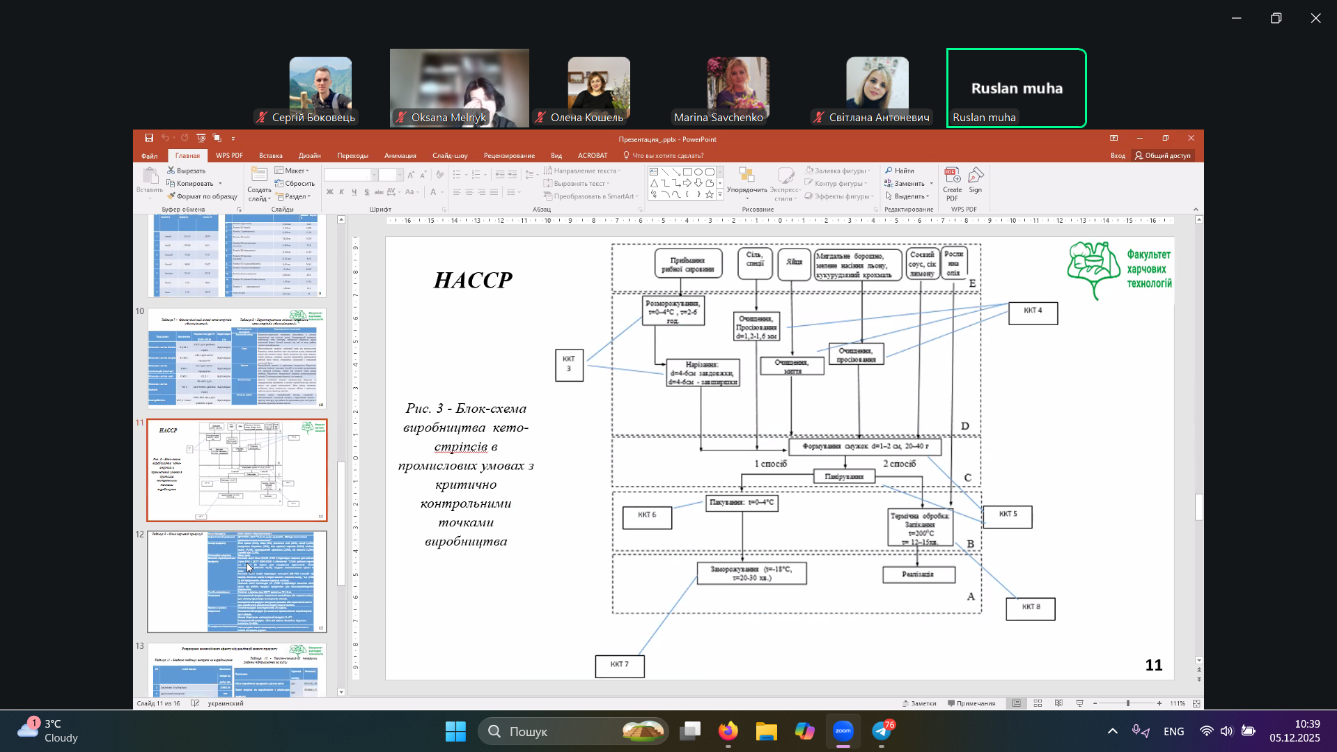Start slideshow from status bar icon
The image size is (1337, 752).
click(1080, 703)
